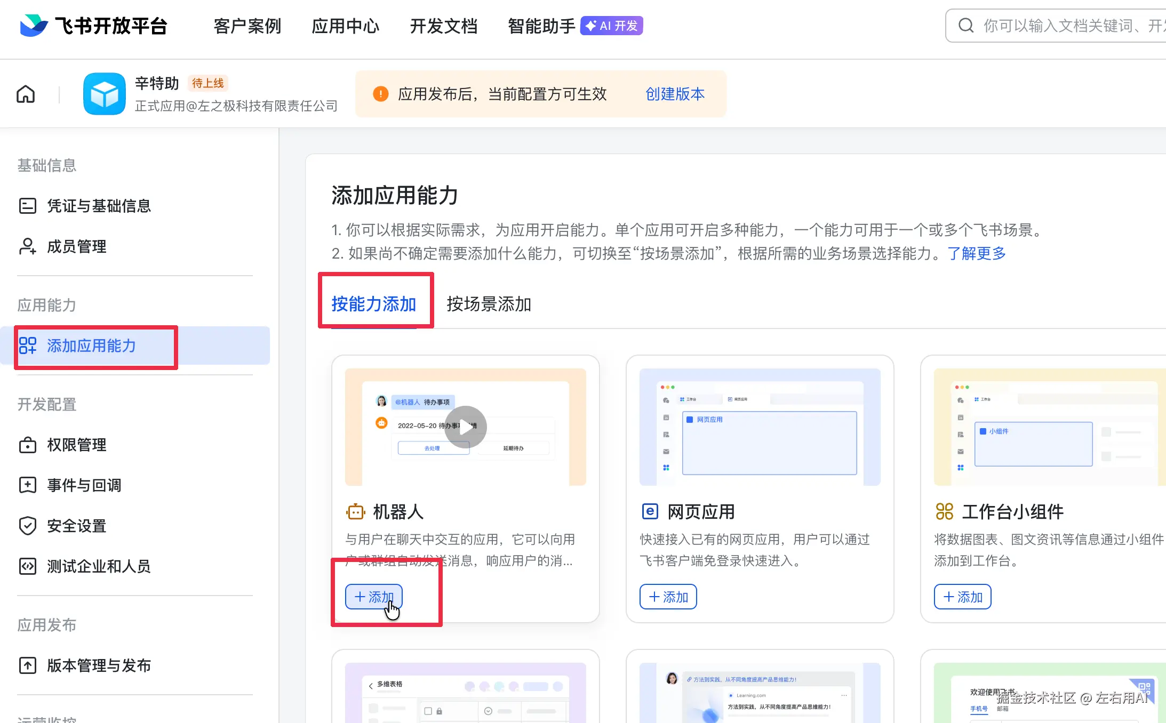Open 凭证与基础信息 in the sidebar
This screenshot has width=1166, height=723.
click(x=99, y=206)
